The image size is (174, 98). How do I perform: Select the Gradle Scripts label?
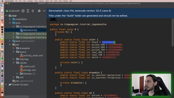pos(20,85)
